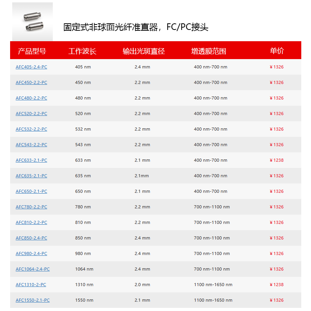Click the 2.4 mm cell in AFC405 row
Screen dimensions: 311x311
(142, 67)
